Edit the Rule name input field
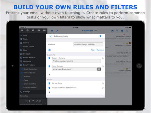Viewport: 151px width, 113px height. click(88, 44)
